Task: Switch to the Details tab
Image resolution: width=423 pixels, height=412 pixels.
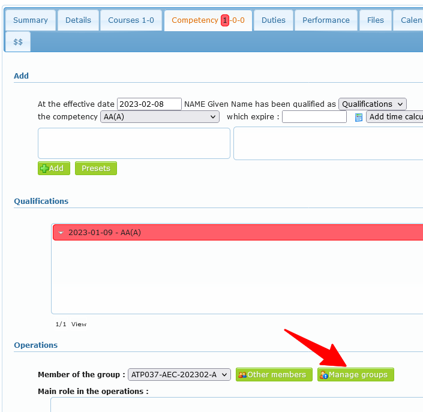Action: 78,20
